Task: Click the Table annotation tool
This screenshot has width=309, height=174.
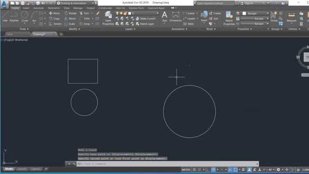Action: (x=188, y=24)
